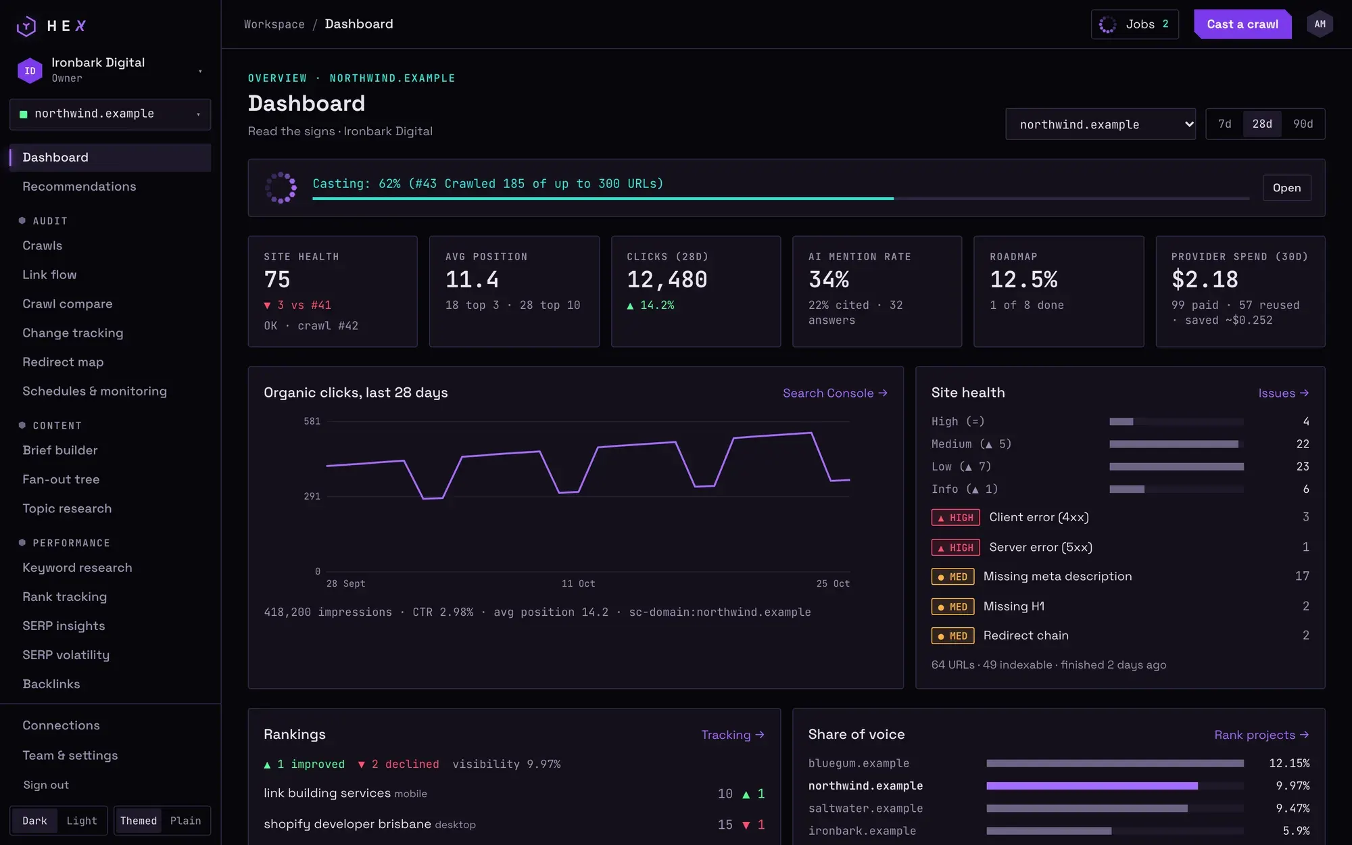Click the Sign out link

tap(46, 786)
